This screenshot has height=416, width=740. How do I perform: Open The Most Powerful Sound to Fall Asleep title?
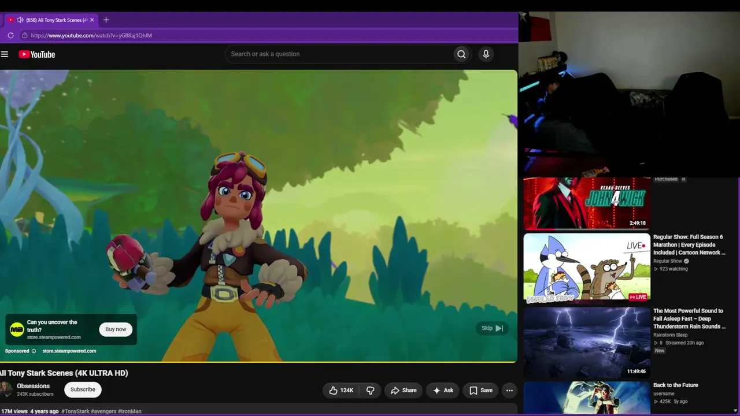pos(689,319)
